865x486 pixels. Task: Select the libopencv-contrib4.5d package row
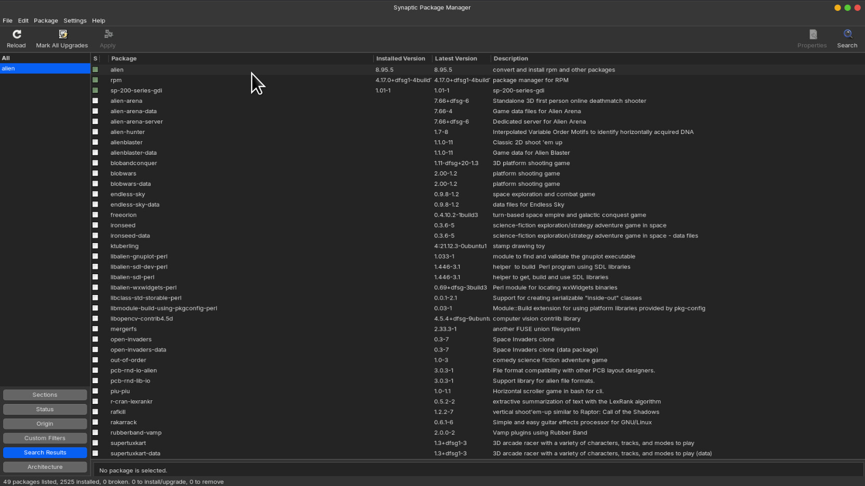click(x=478, y=318)
